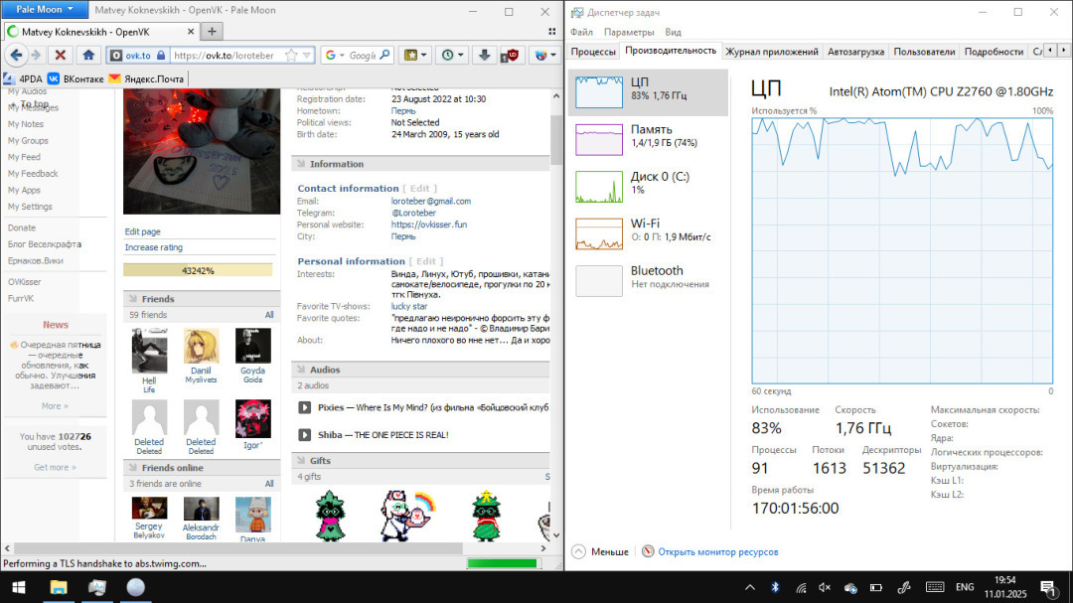Screen dimensions: 1073x603
Task: Select the Автозагрузка tab
Action: coord(856,52)
